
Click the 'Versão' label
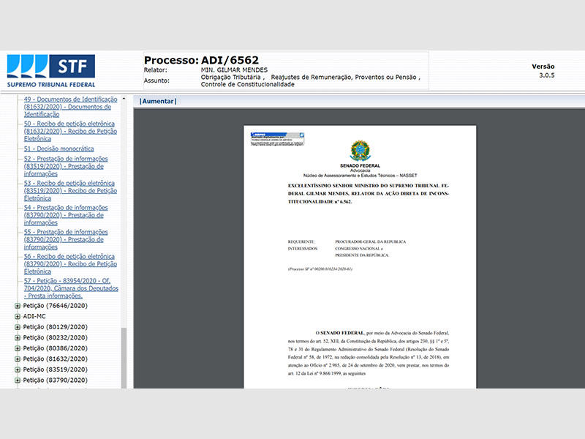pos(543,67)
